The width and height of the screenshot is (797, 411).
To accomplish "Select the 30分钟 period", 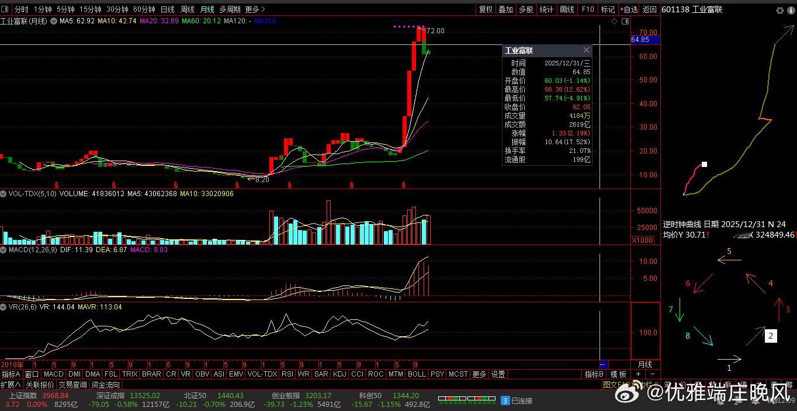I will 117,9.
